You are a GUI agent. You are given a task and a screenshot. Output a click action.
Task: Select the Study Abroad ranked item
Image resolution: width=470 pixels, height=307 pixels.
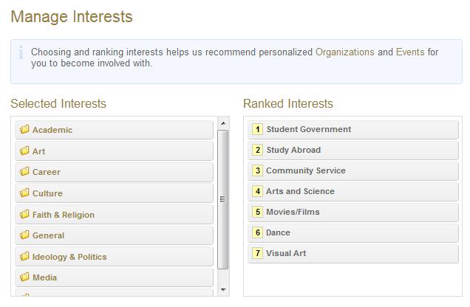tap(293, 150)
